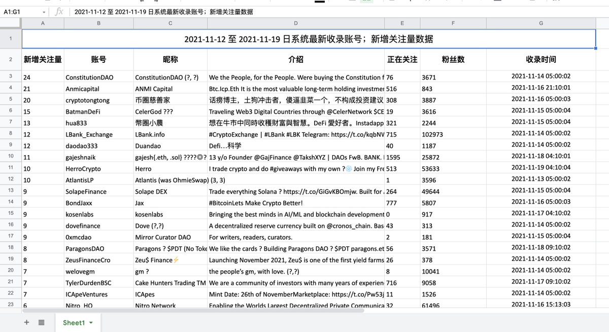Open the all-sheets list icon
The height and width of the screenshot is (332, 609).
click(x=41, y=322)
